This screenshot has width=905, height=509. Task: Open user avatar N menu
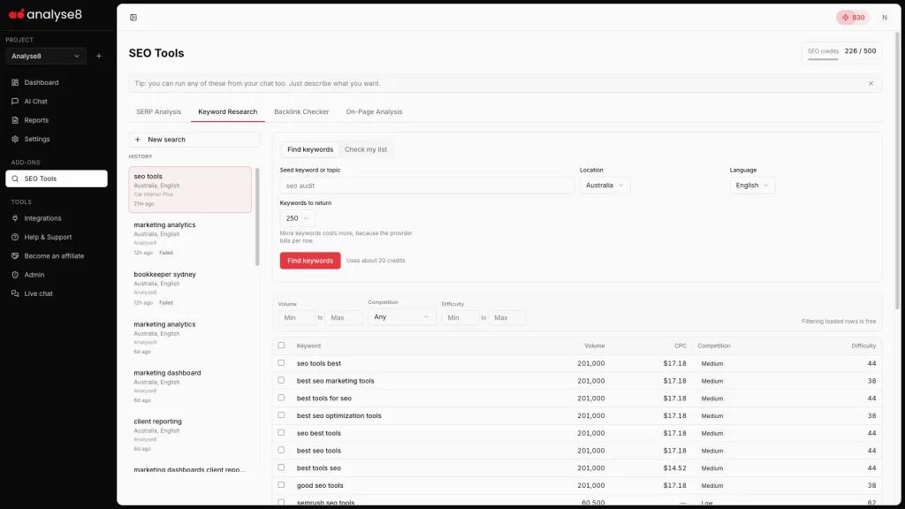click(884, 18)
